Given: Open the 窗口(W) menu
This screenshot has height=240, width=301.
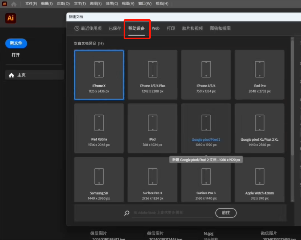Looking at the screenshot, I should pyautogui.click(x=145, y=4).
